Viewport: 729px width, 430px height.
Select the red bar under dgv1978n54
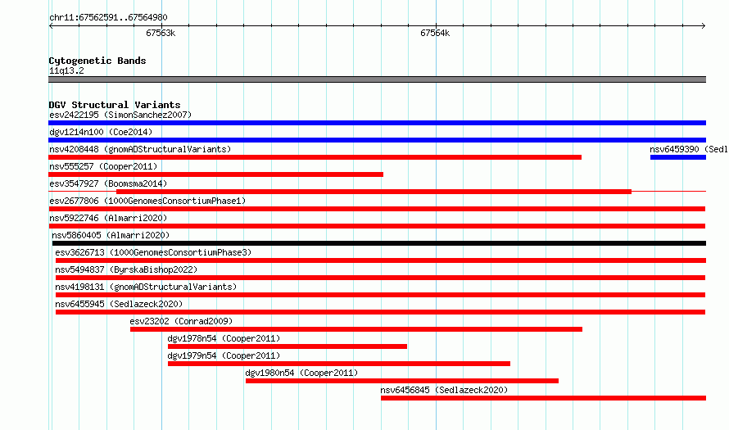tap(288, 346)
